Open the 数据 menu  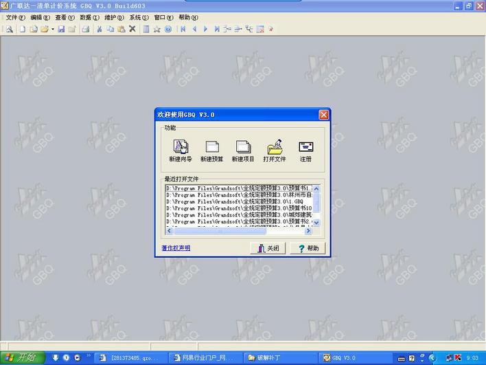tap(89, 17)
